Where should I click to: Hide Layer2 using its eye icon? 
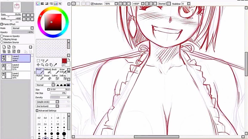coord(3,65)
